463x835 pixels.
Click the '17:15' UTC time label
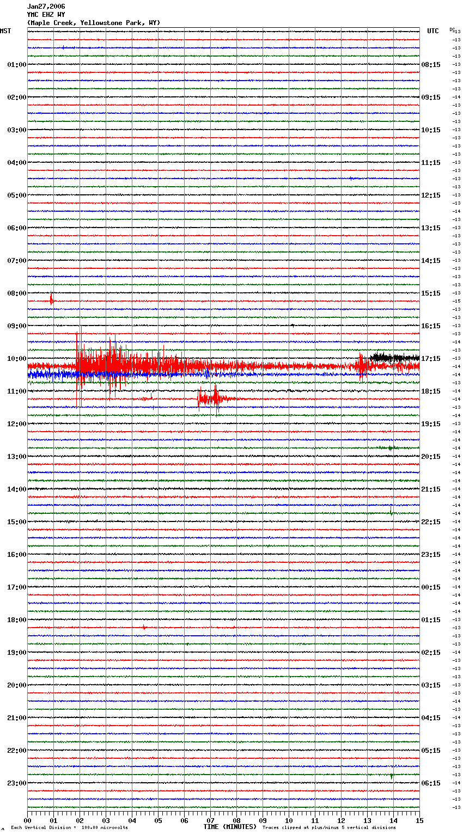tap(431, 359)
